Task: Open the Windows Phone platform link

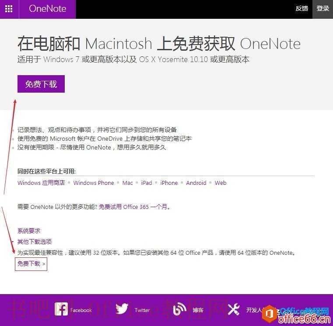Action: pyautogui.click(x=94, y=183)
